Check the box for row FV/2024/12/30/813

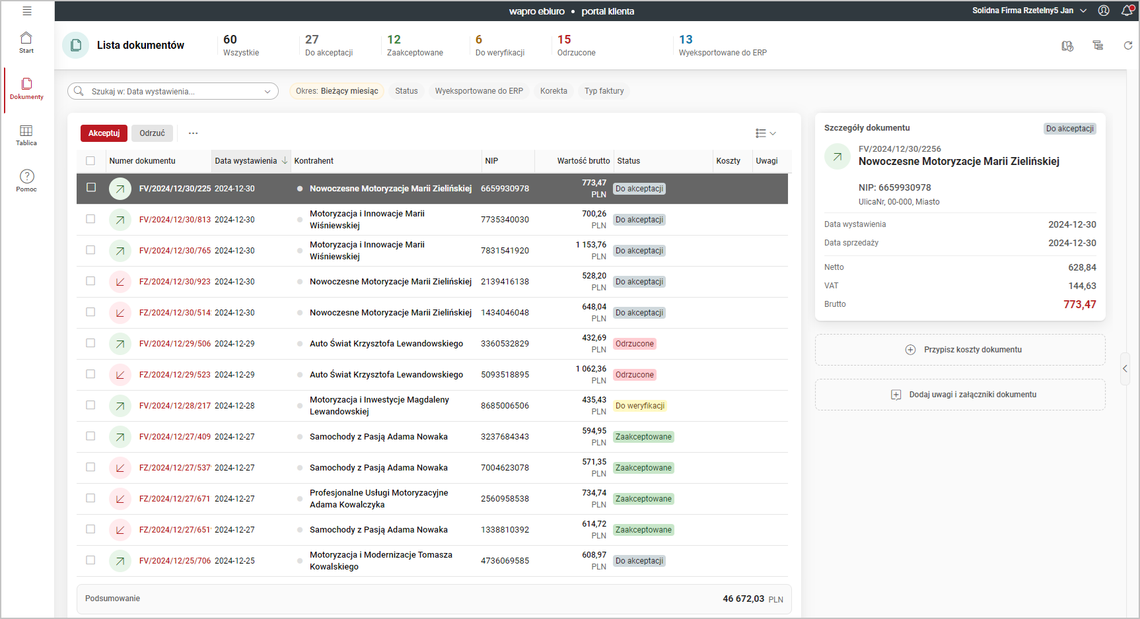(x=90, y=219)
